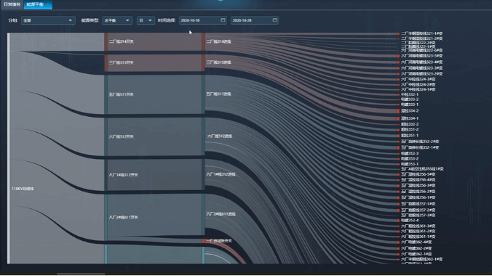The image size is (492, 276).
Task: Click the 351-1 end node label
Action: (410, 136)
